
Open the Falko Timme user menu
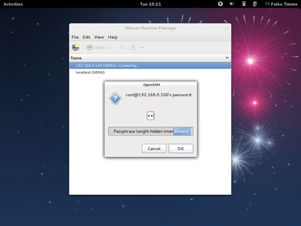pyautogui.click(x=281, y=4)
